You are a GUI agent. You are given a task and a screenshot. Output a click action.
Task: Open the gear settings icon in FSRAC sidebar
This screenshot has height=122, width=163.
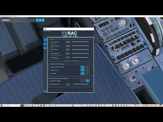pos(45,48)
